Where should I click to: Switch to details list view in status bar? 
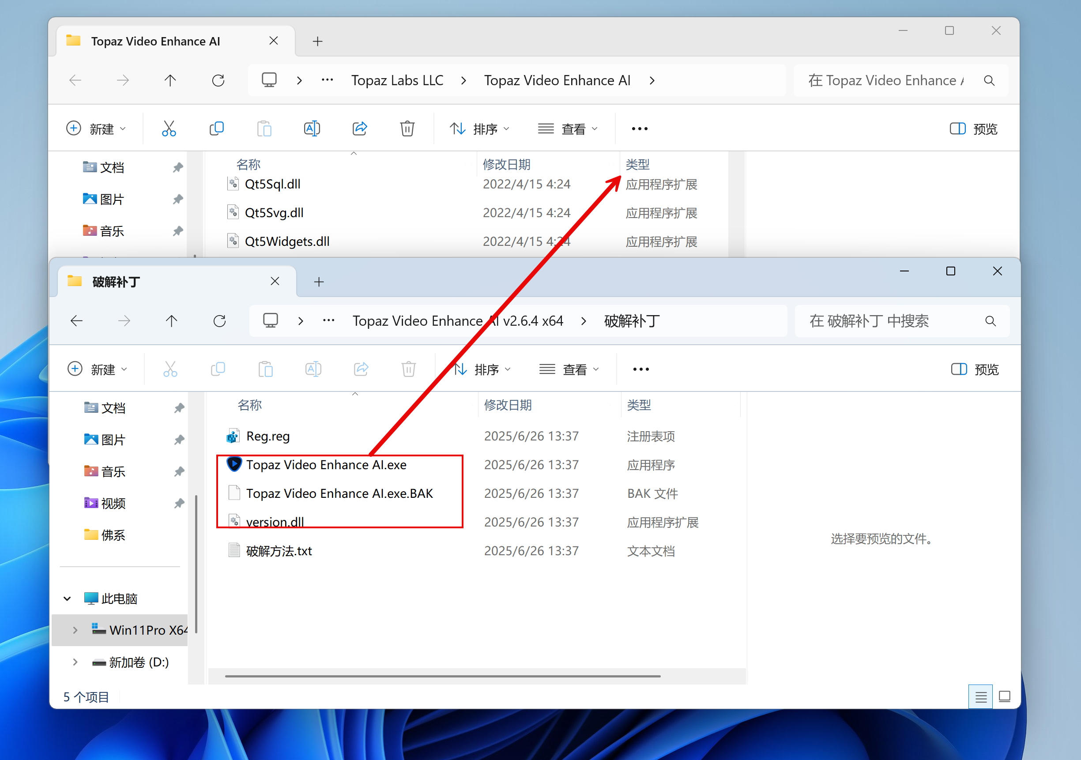pyautogui.click(x=980, y=696)
